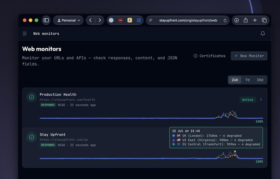Image resolution: width=280 pixels, height=179 pixels.
Task: Open the 1Password extension icon
Action: (111, 20)
